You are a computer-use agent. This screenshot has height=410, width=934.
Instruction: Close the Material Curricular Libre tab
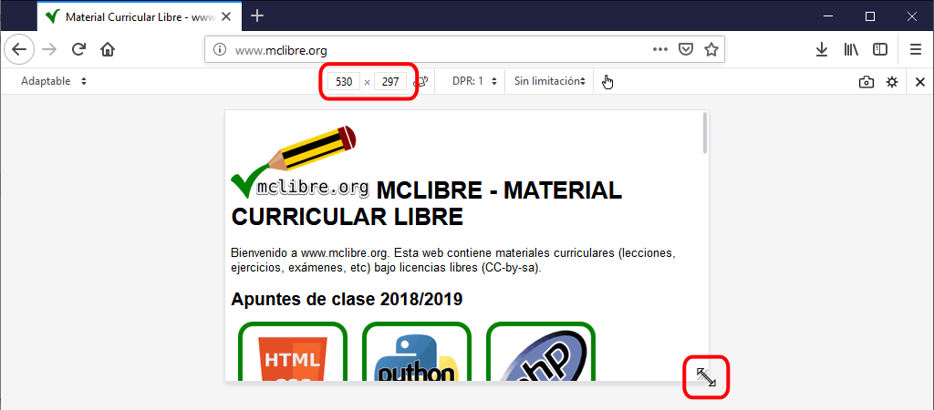coord(226,16)
